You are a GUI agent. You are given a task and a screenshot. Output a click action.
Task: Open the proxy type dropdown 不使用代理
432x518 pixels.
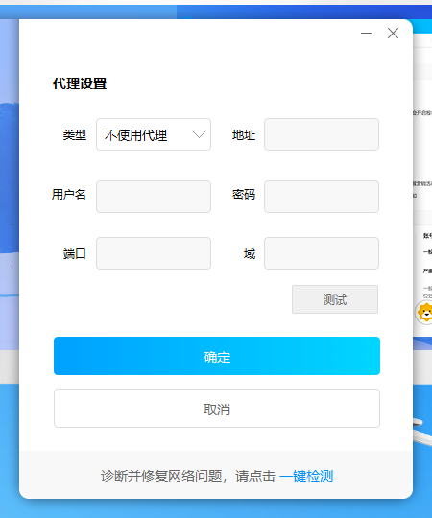pyautogui.click(x=154, y=134)
